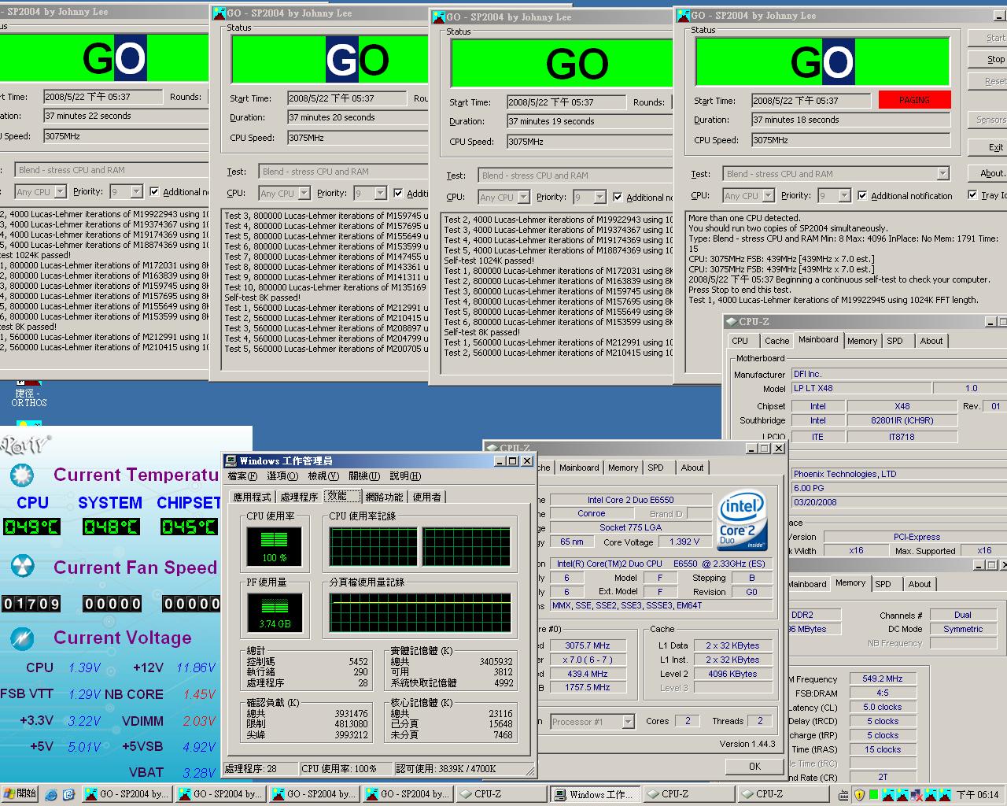The height and width of the screenshot is (806, 1007).
Task: Toggle Additional checkbox in 37 minutes 22 seconds window
Action: [154, 191]
